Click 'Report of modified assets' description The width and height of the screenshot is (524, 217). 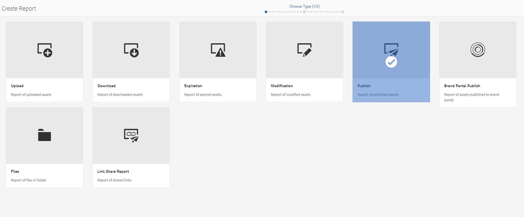[291, 95]
